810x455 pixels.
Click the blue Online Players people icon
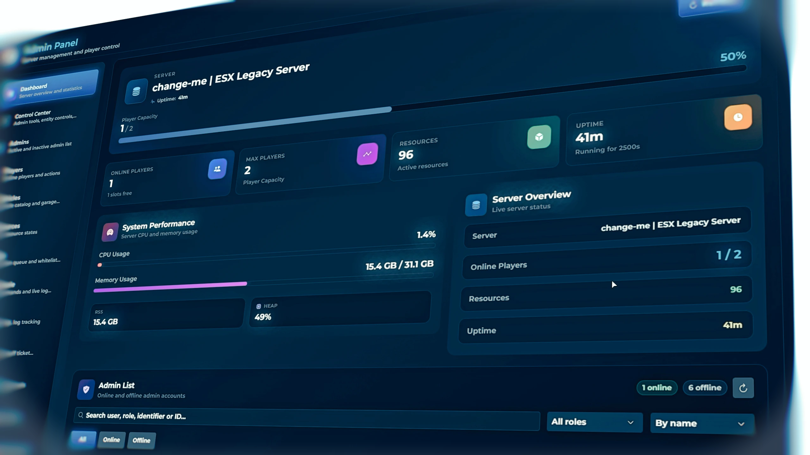217,169
